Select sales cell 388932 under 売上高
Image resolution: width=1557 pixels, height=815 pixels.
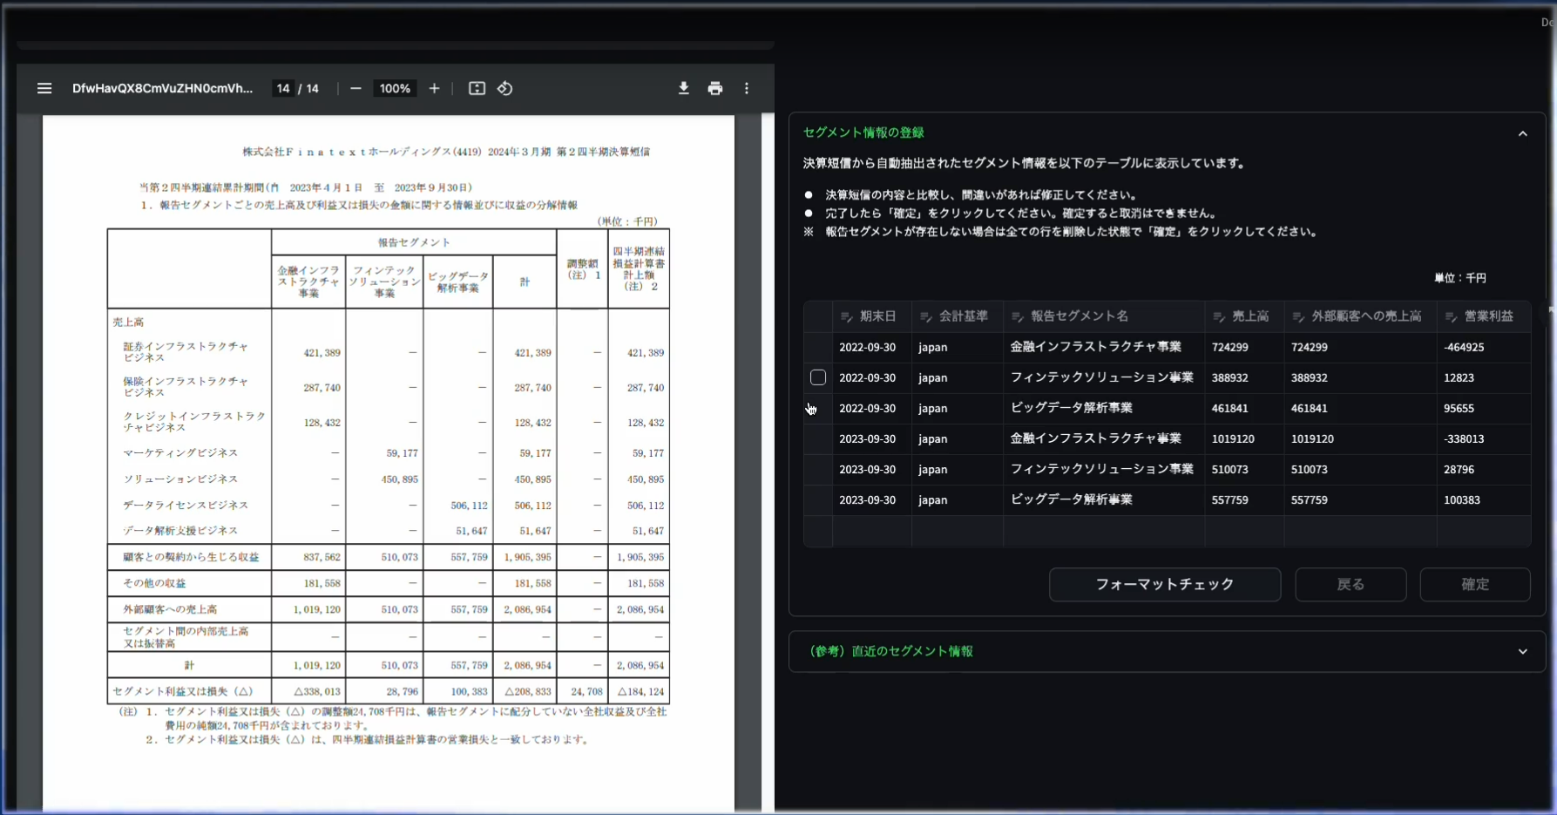pyautogui.click(x=1244, y=377)
